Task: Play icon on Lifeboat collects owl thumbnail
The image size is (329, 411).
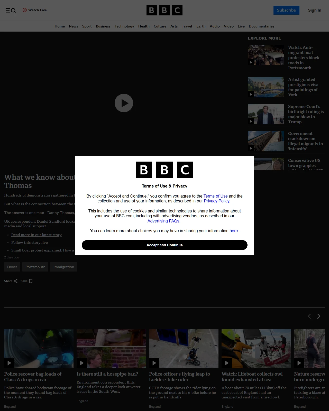Action: (227, 363)
